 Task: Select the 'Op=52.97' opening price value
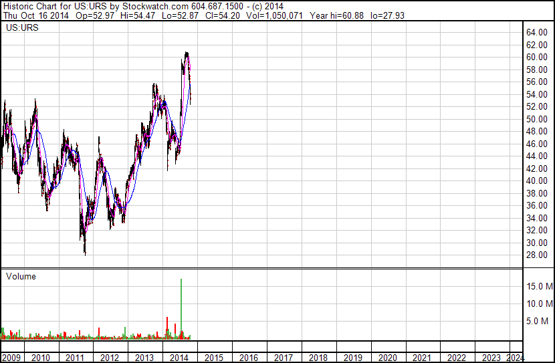coord(95,15)
